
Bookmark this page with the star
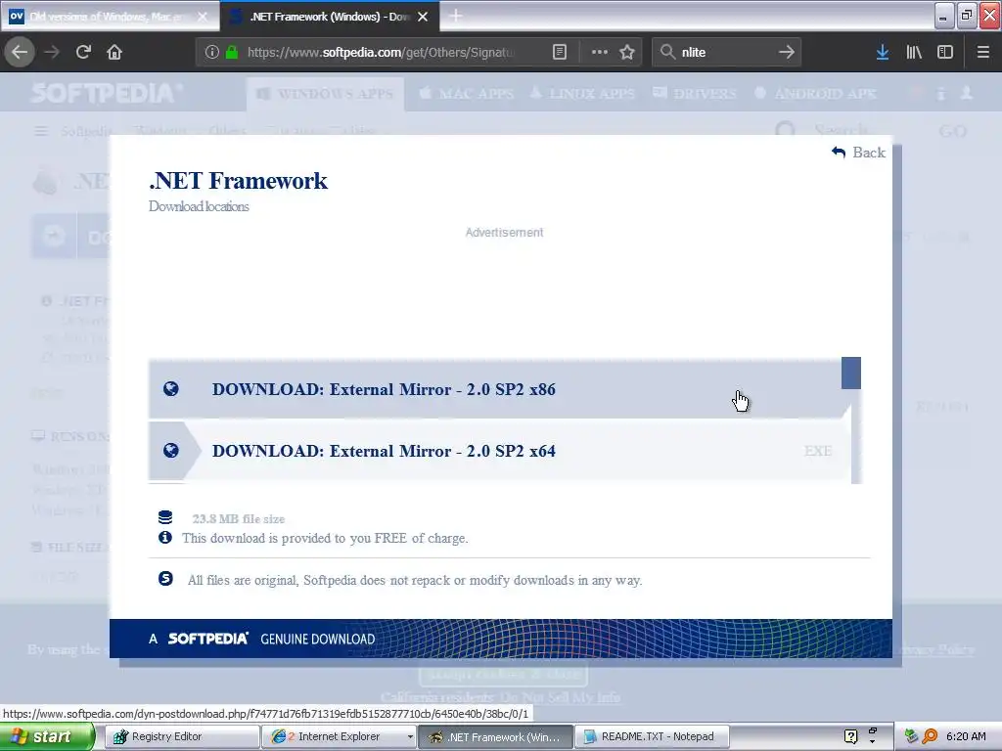tap(627, 53)
